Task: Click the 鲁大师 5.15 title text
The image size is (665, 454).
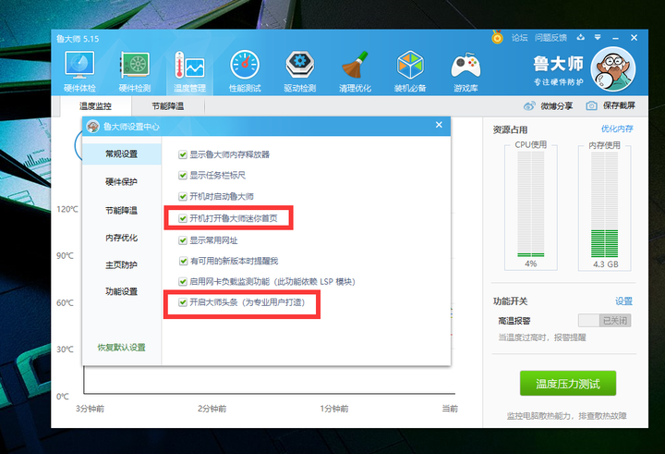Action: pyautogui.click(x=78, y=39)
